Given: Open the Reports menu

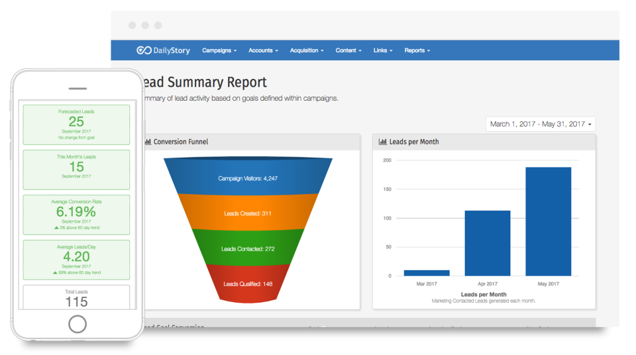Looking at the screenshot, I should click(x=417, y=50).
